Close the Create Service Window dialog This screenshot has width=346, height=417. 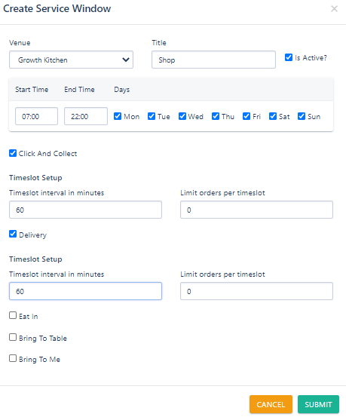click(x=334, y=9)
